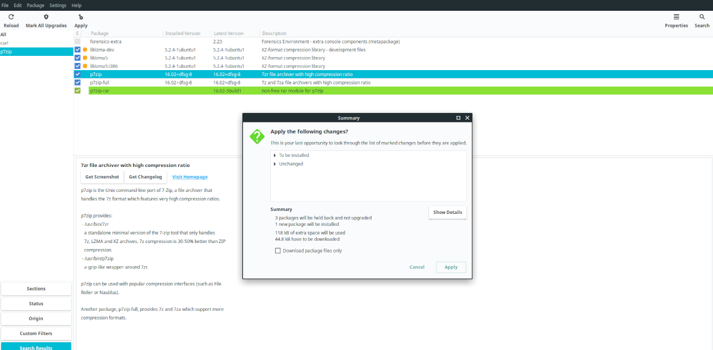
Task: Toggle the libizma-dev package checkbox
Action: tap(77, 50)
